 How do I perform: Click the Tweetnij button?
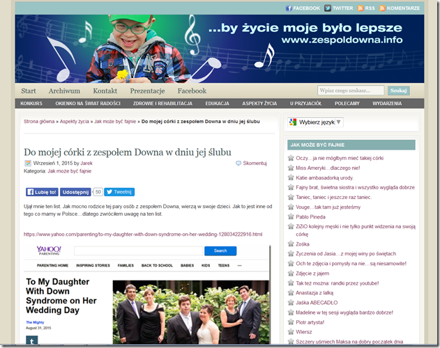[x=119, y=192]
